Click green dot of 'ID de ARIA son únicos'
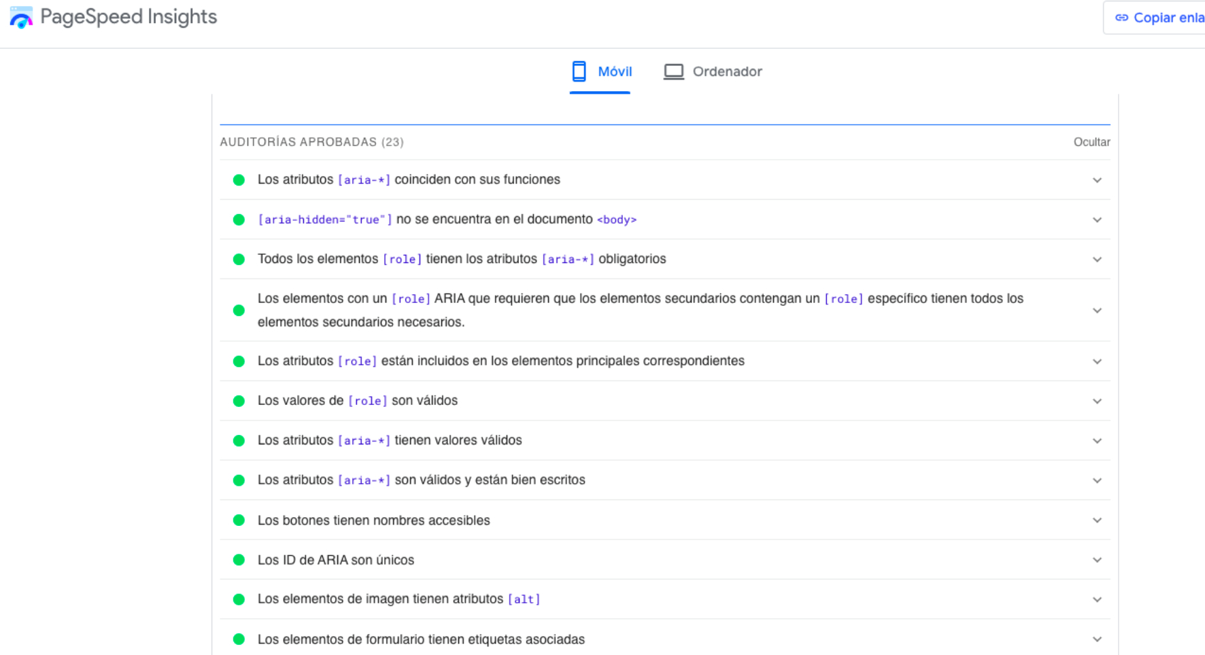 click(239, 560)
